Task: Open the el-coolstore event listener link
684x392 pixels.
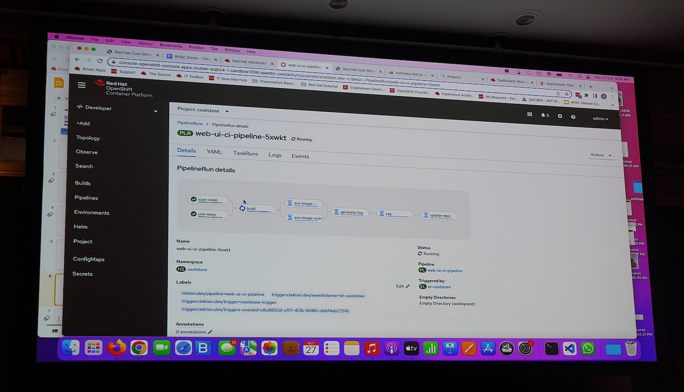Action: [439, 287]
